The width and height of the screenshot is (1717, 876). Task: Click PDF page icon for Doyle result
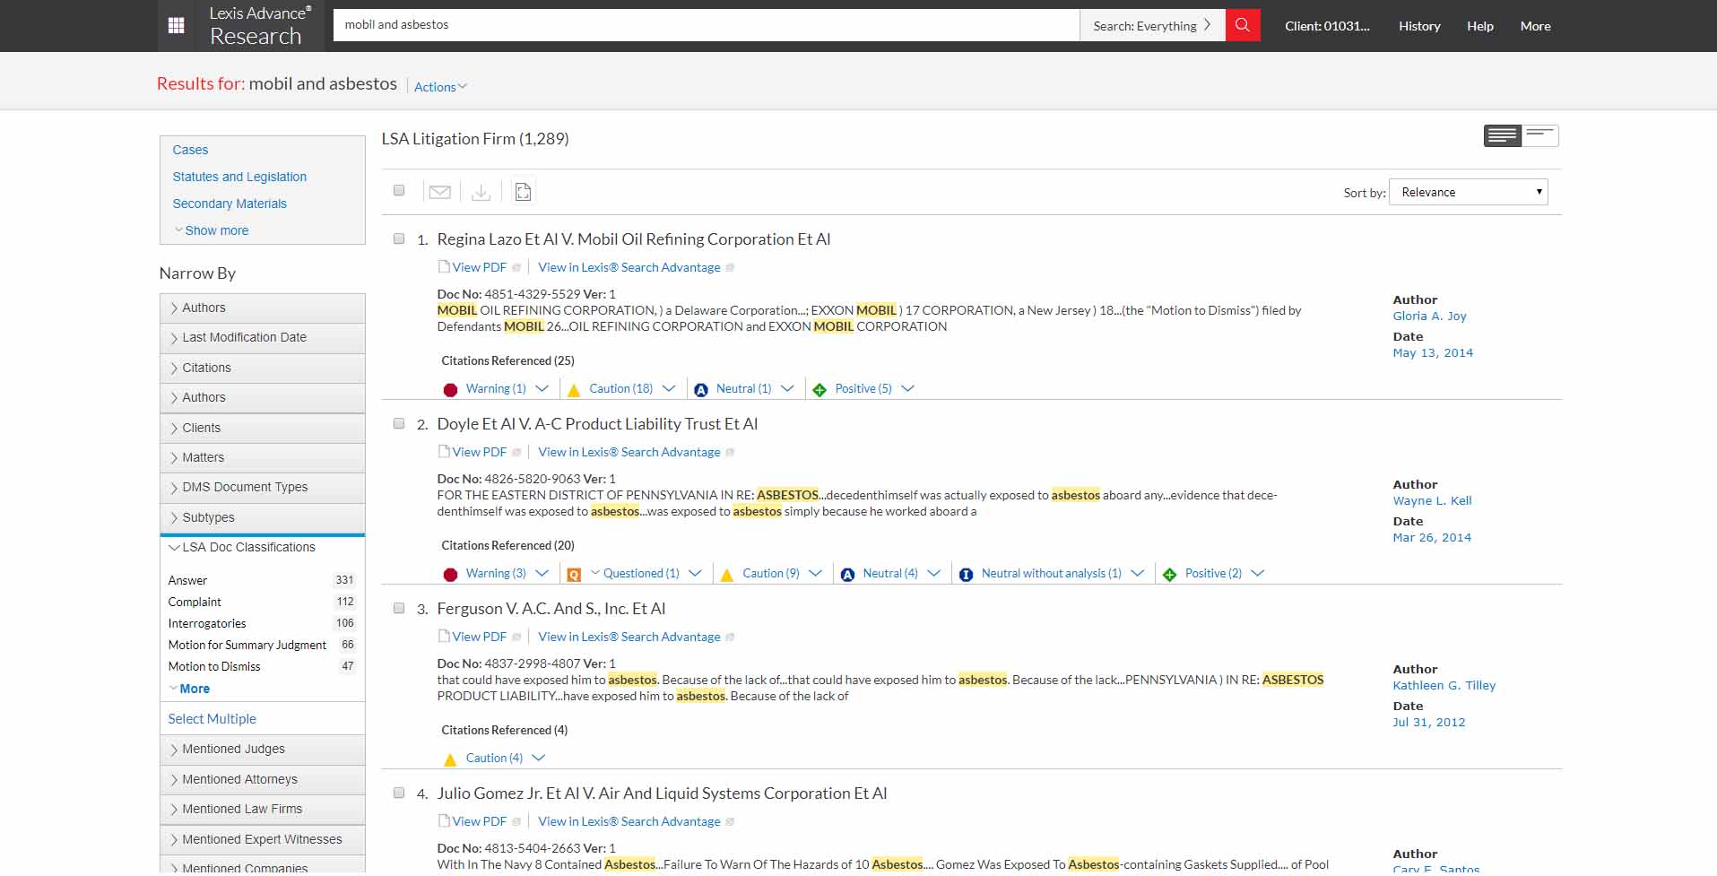(444, 452)
